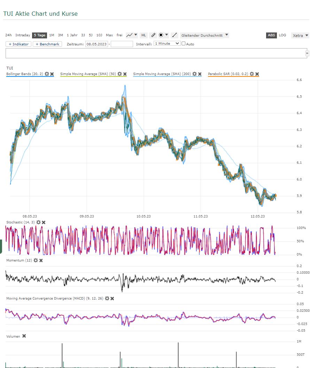Image resolution: width=310 pixels, height=368 pixels.
Task: Click the 12.05.23 date axis label
Action: point(257,216)
